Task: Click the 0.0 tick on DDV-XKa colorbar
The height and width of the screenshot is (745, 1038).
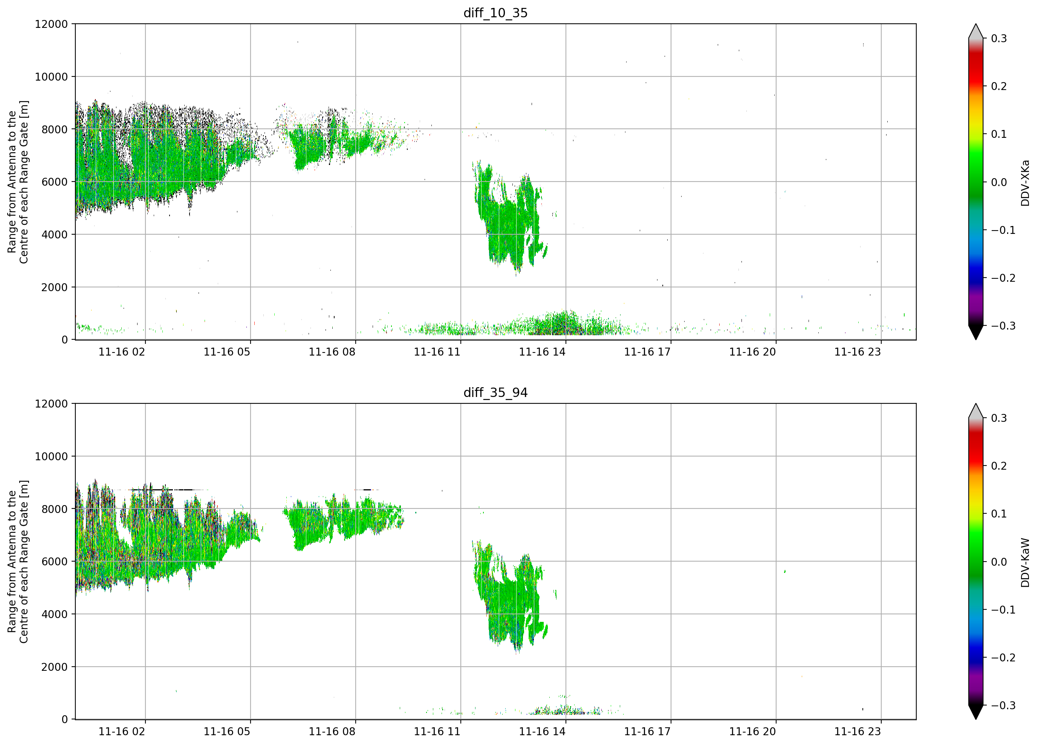Action: (999, 182)
